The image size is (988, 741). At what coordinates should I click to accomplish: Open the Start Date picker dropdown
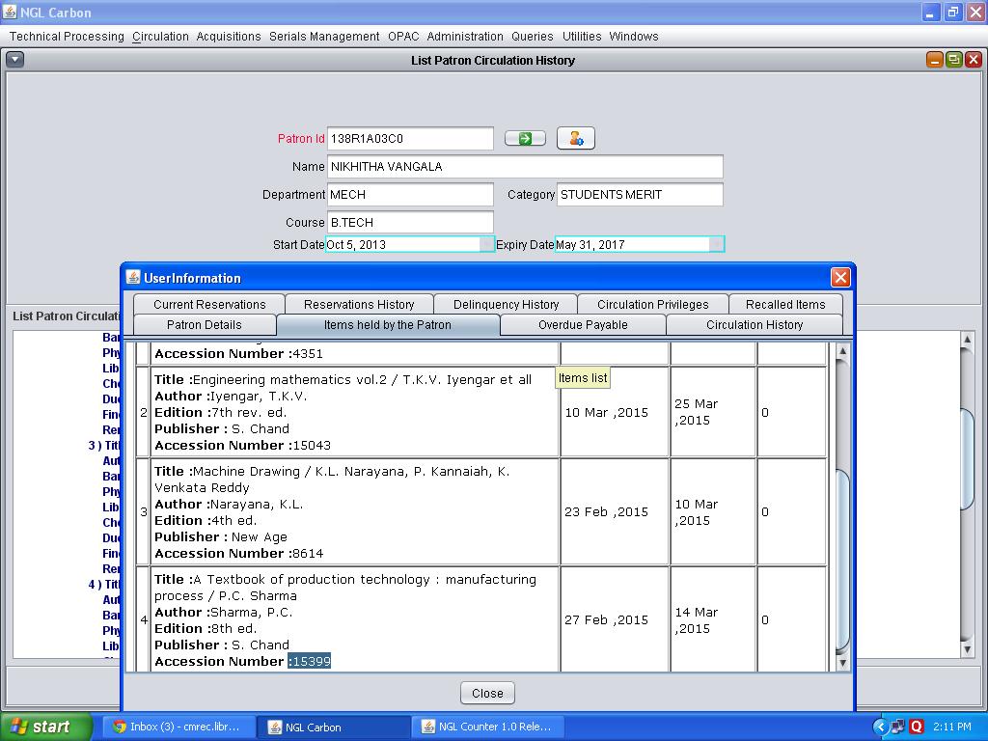tap(487, 245)
